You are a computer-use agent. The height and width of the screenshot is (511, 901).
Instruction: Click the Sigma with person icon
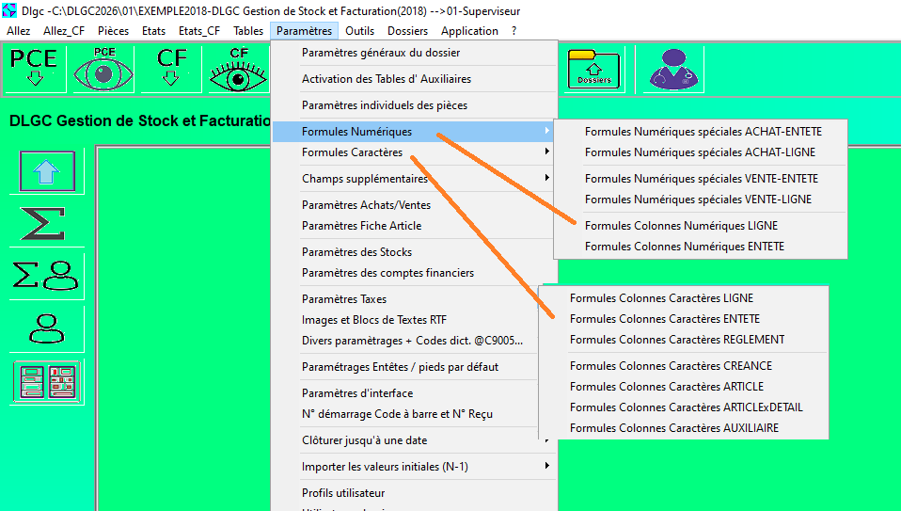[47, 276]
